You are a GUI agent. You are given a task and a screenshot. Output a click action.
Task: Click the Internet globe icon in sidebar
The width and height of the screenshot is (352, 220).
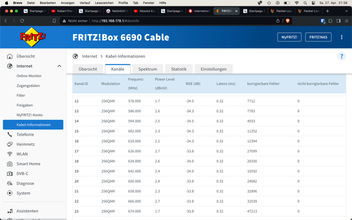click(10, 66)
